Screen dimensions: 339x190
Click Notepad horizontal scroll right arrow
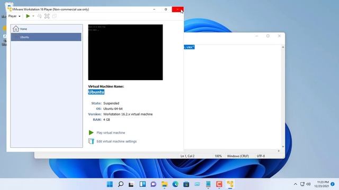(279, 151)
